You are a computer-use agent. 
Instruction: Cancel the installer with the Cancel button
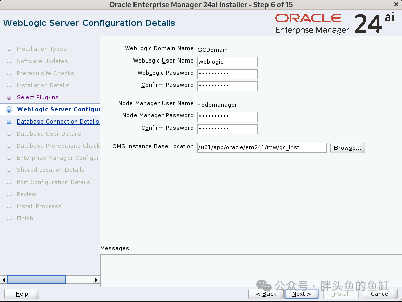pyautogui.click(x=380, y=294)
